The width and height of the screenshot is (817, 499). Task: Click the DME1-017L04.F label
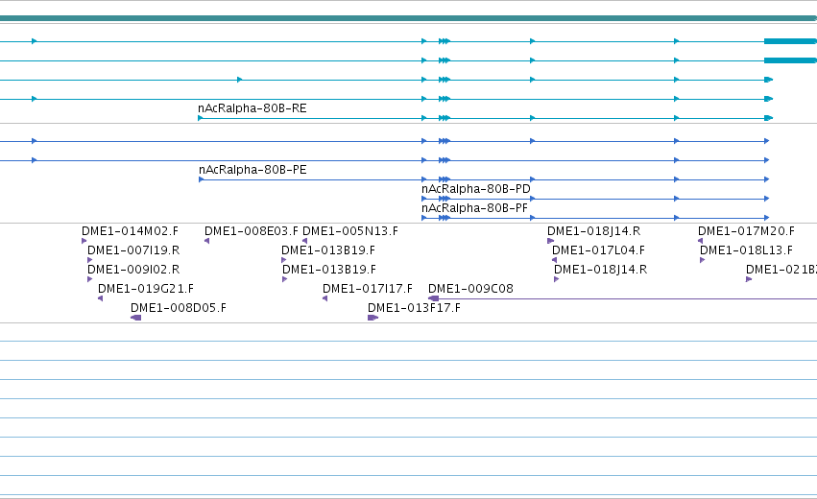598,250
